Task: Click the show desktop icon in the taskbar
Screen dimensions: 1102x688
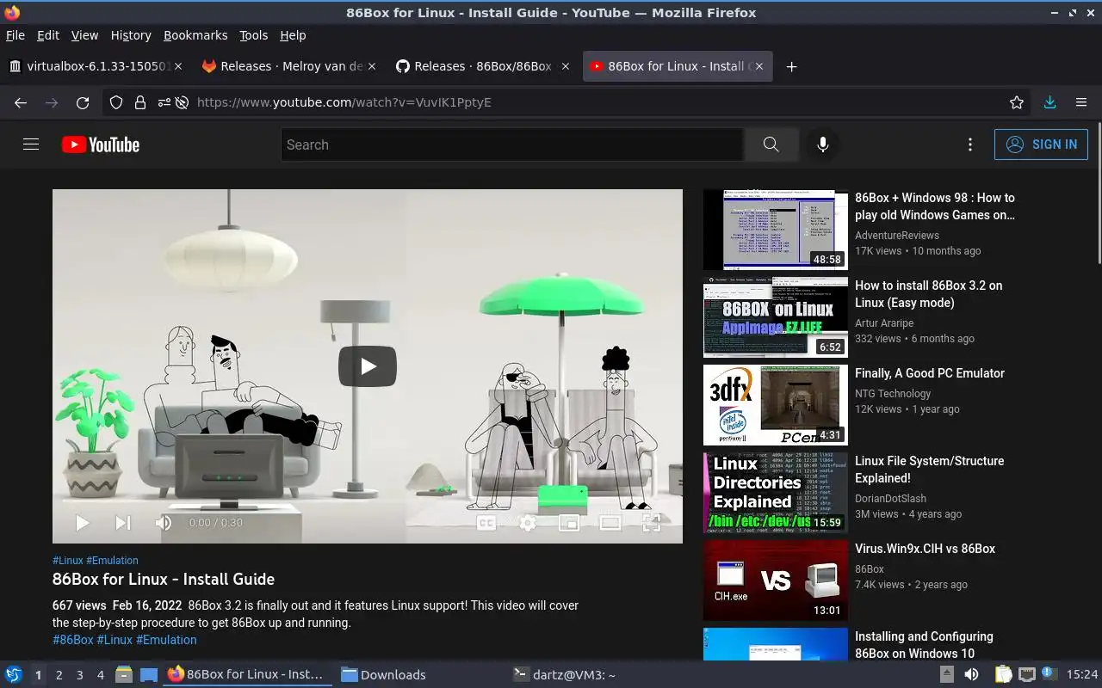Action: [x=148, y=674]
